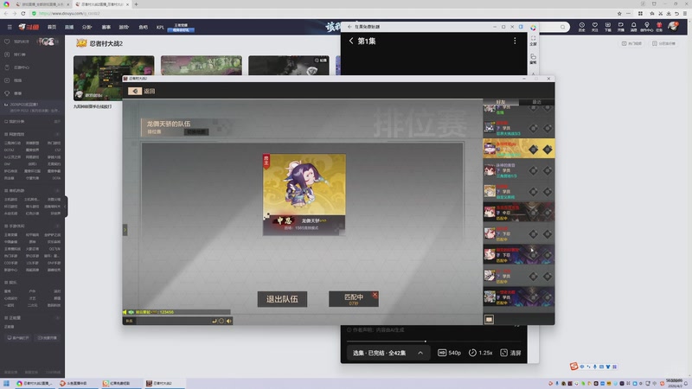Open the book icon below the friends list
692x389 pixels.
coord(489,319)
